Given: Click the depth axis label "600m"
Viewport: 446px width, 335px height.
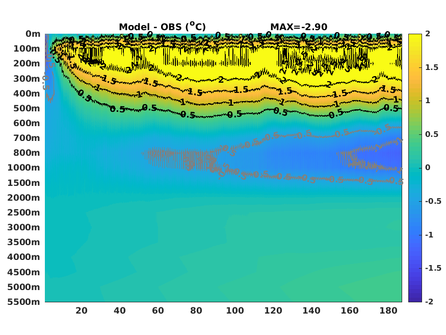Looking at the screenshot, I should pos(27,123).
